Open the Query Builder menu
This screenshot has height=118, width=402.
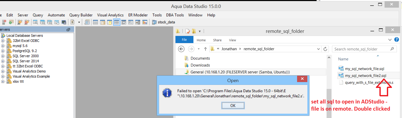[81, 15]
